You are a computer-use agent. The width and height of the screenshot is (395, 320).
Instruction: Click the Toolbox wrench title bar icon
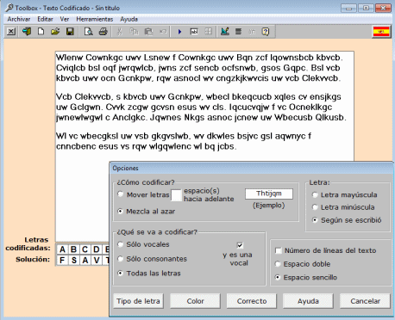[9, 8]
